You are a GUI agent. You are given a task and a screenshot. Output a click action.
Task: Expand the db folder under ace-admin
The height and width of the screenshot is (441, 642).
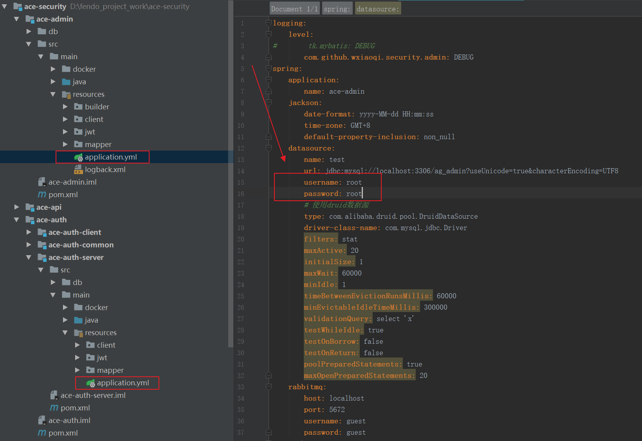pyautogui.click(x=29, y=31)
